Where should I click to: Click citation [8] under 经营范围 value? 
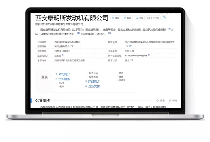pyautogui.click(x=130, y=46)
